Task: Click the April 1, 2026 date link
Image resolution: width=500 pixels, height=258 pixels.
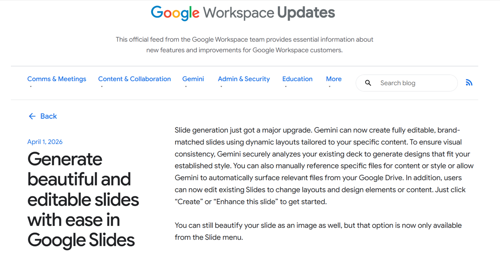Action: (x=45, y=142)
